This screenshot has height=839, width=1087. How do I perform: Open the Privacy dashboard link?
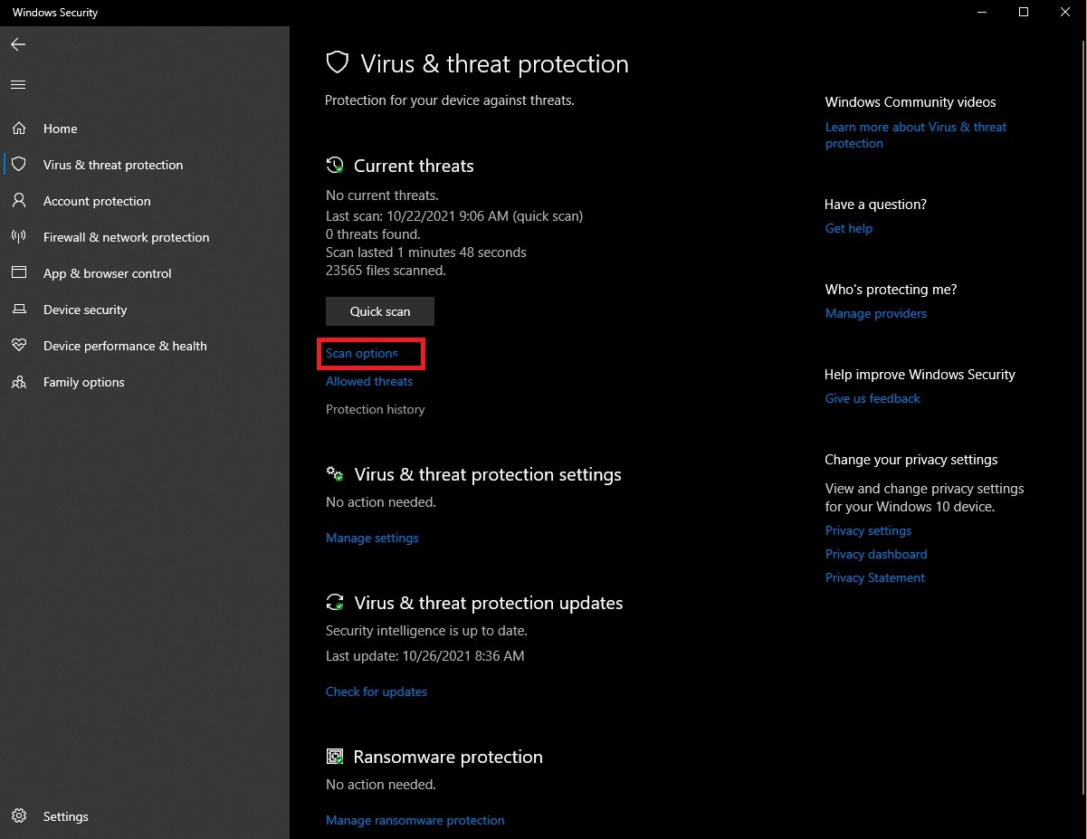[x=875, y=554]
